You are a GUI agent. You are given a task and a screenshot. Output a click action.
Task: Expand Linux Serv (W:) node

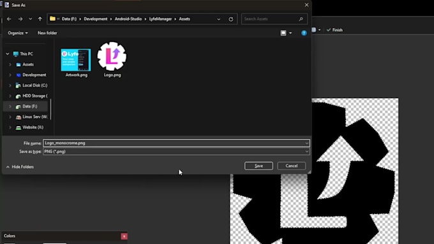coord(10,117)
